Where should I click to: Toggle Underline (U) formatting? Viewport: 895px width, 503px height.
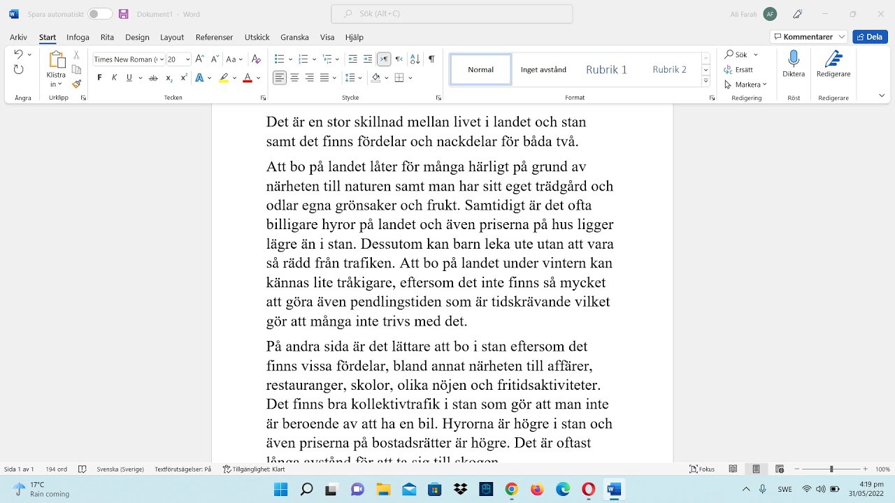click(x=129, y=78)
